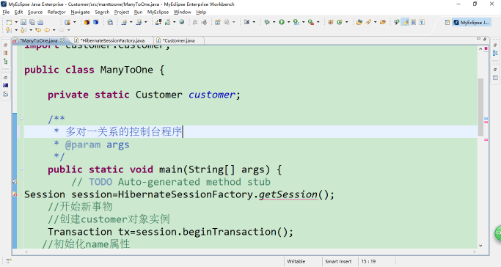Toggle Show Whitespace Characters button
This screenshot has height=267, width=501.
pyautogui.click(x=422, y=22)
